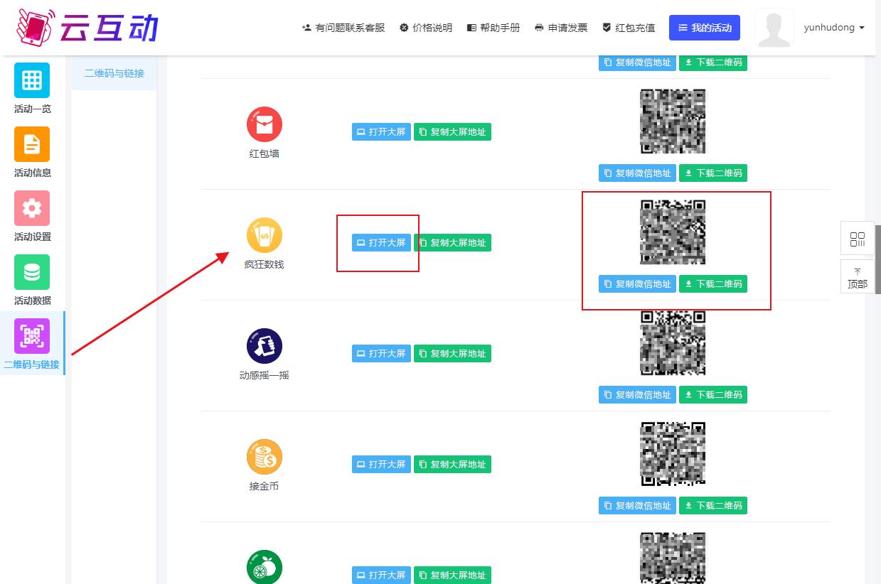Open 活动信息 document icon in sidebar
Image resolution: width=881 pixels, height=584 pixels.
coord(32,144)
